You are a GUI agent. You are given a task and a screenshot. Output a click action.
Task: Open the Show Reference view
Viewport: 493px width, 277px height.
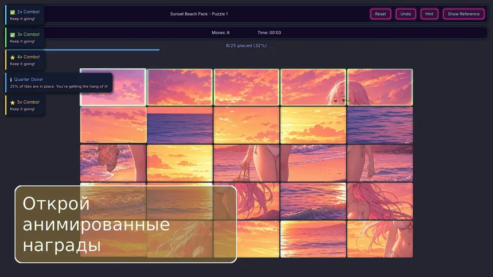click(x=463, y=14)
